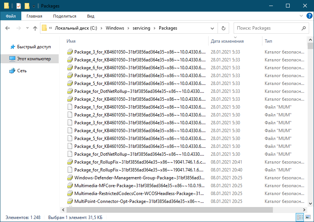
Task: Switch to details view in the status bar
Action: (x=300, y=217)
